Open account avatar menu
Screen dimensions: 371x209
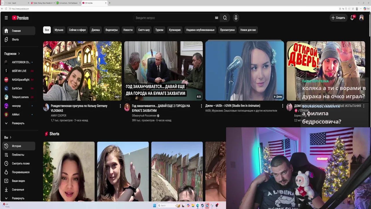pos(361,18)
